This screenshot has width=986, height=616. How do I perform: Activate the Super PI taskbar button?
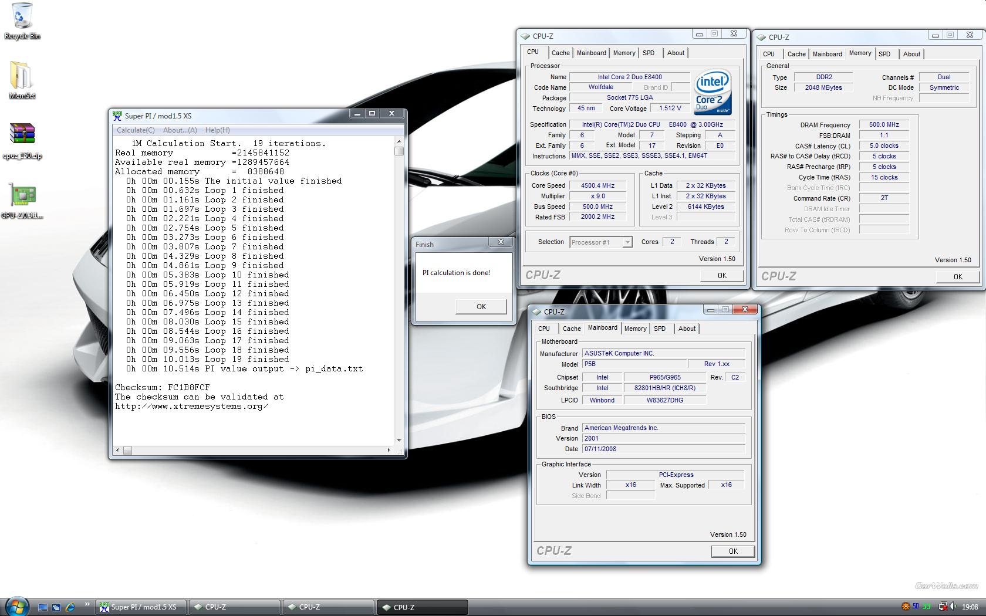[x=140, y=607]
